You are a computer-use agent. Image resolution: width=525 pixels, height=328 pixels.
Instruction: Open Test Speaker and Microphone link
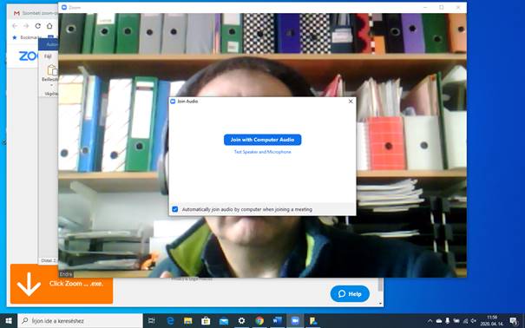tap(262, 152)
